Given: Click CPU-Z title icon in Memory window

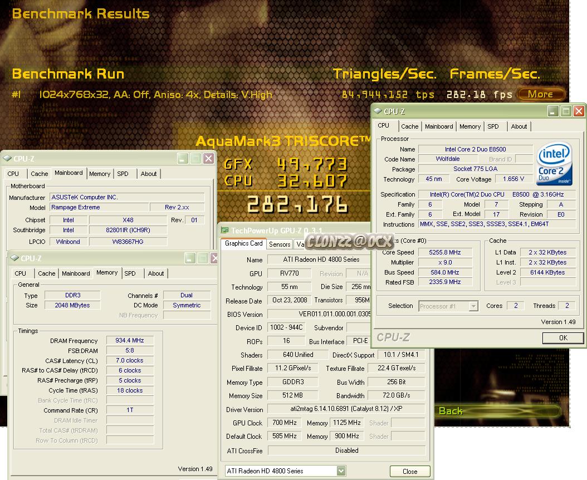Looking at the screenshot, I should point(14,258).
